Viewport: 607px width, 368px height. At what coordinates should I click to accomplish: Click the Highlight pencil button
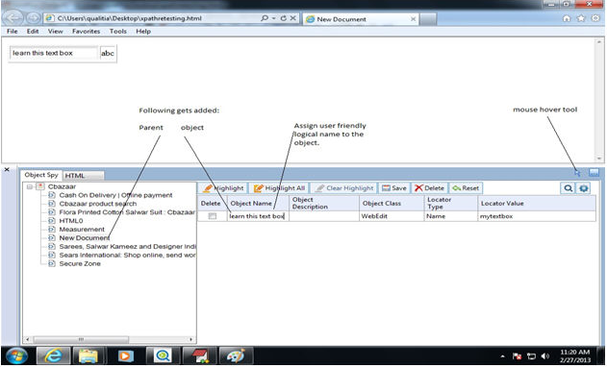click(223, 188)
